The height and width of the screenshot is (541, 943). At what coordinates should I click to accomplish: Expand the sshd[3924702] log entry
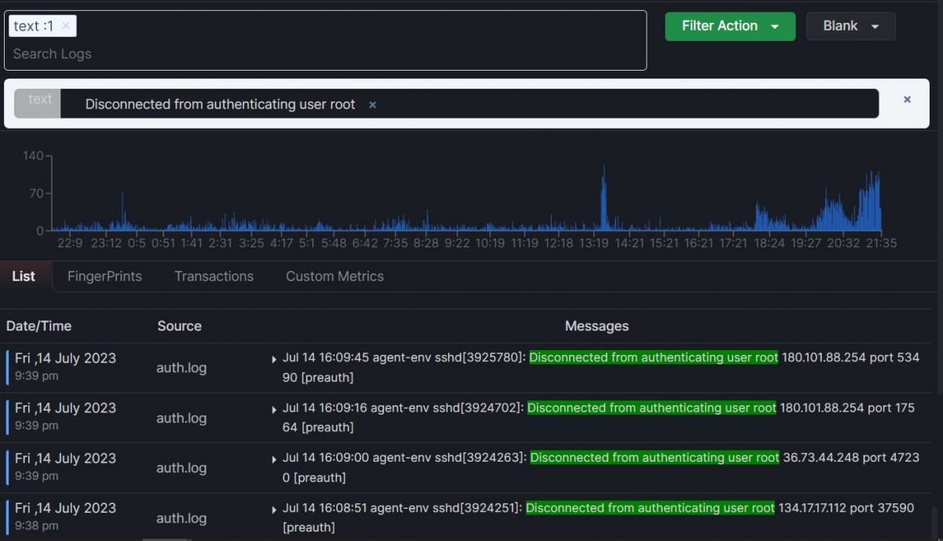(274, 408)
